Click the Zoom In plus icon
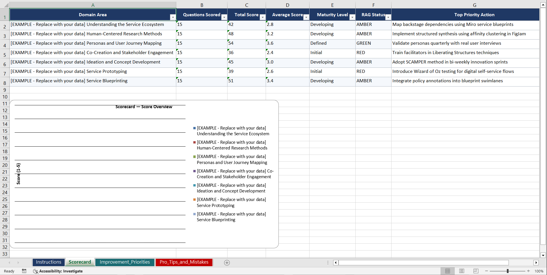Viewport: 547px width, 275px height. pyautogui.click(x=528, y=271)
